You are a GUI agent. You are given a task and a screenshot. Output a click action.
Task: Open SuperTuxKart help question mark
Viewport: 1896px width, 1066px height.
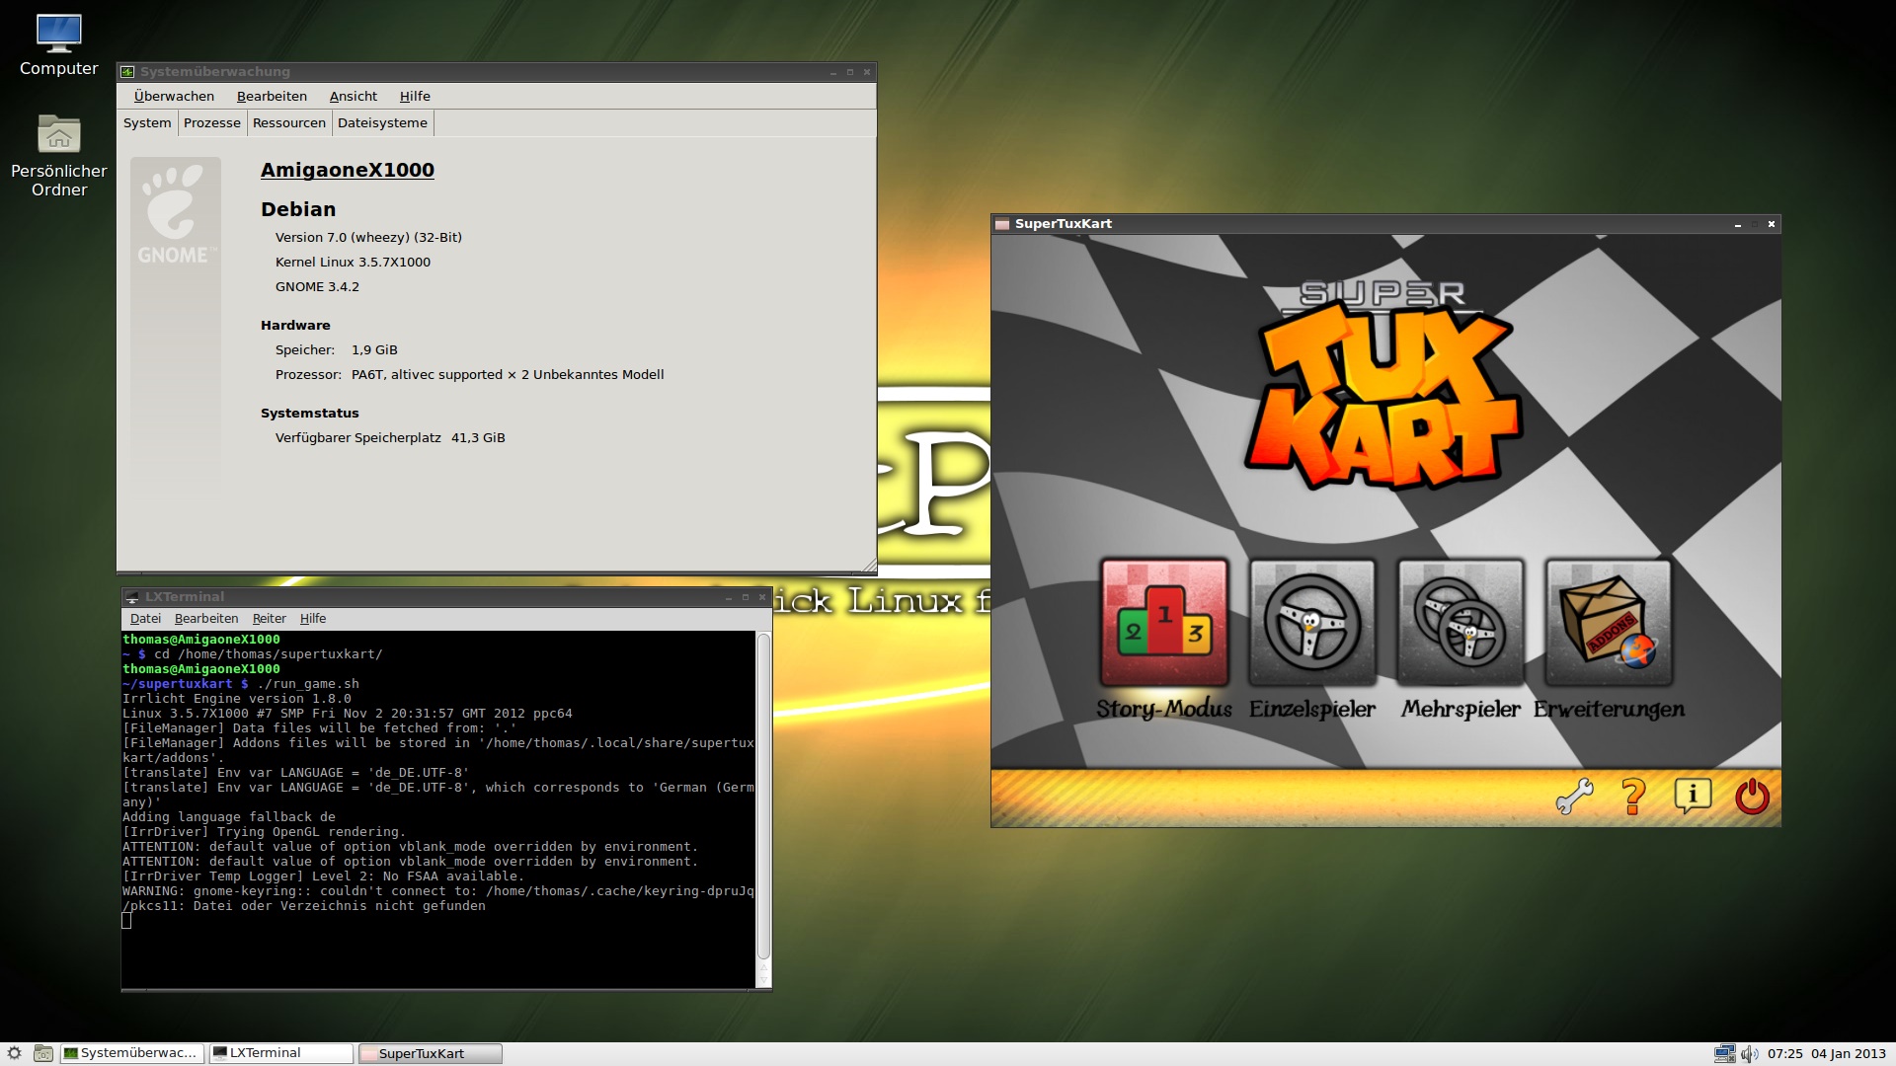(x=1633, y=796)
